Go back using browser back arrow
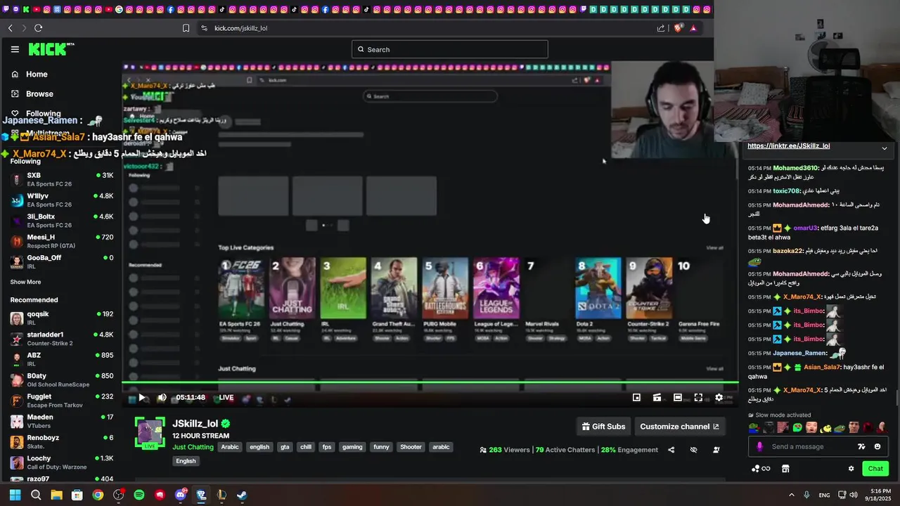The image size is (900, 506). coord(10,28)
